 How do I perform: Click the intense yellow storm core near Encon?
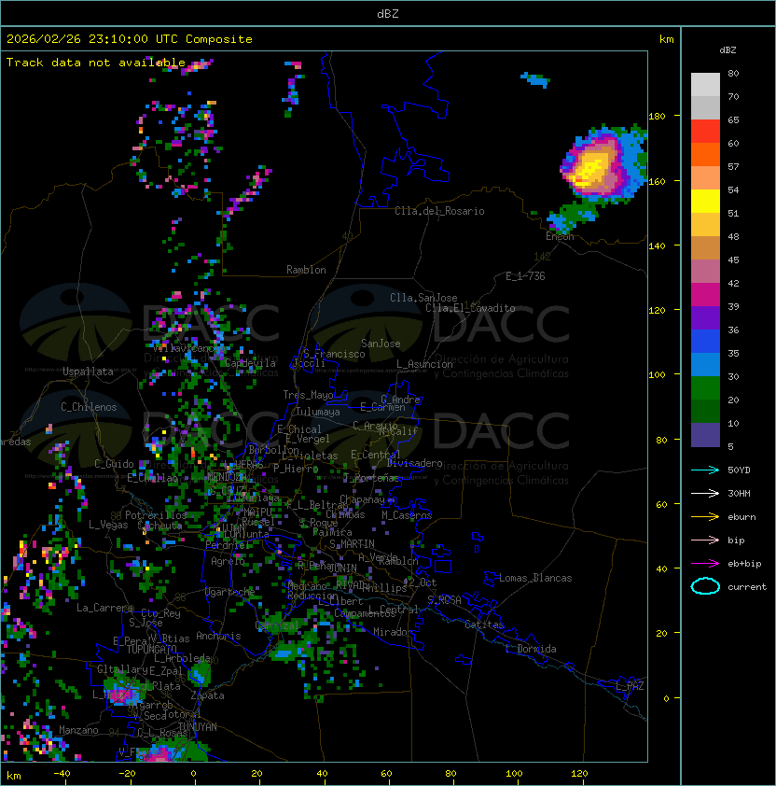coord(592,168)
